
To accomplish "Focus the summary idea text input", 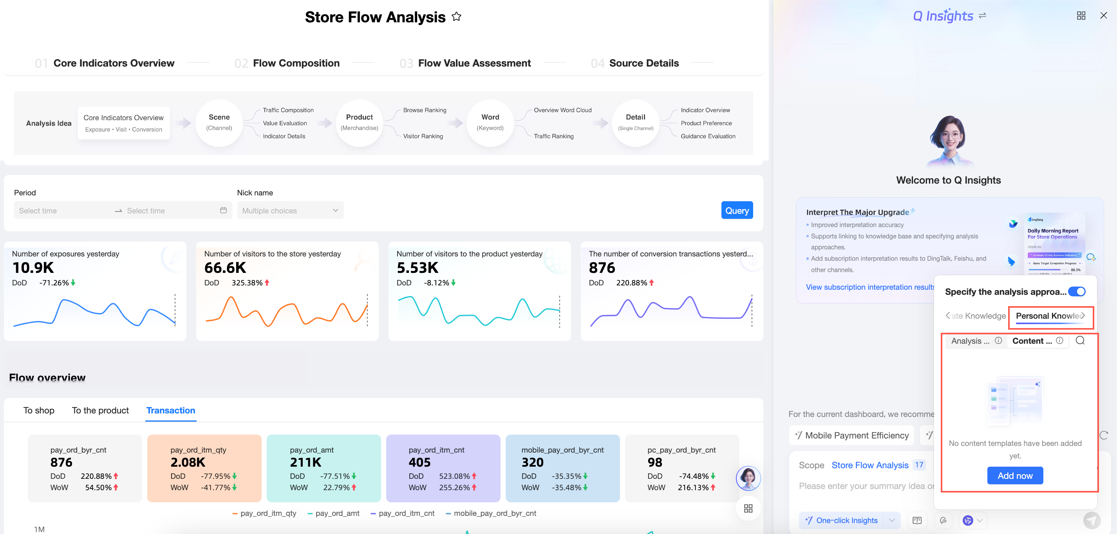I will (866, 486).
